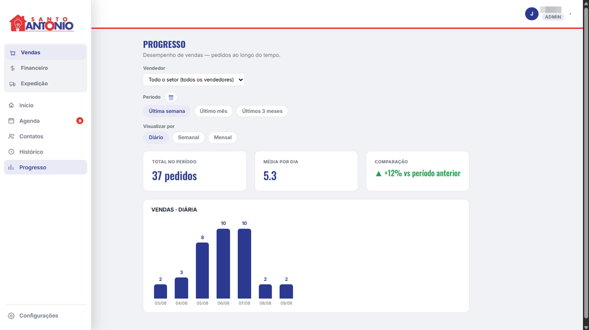The width and height of the screenshot is (589, 330).
Task: Click the calendar icon beside Agenda
Action: (11, 121)
